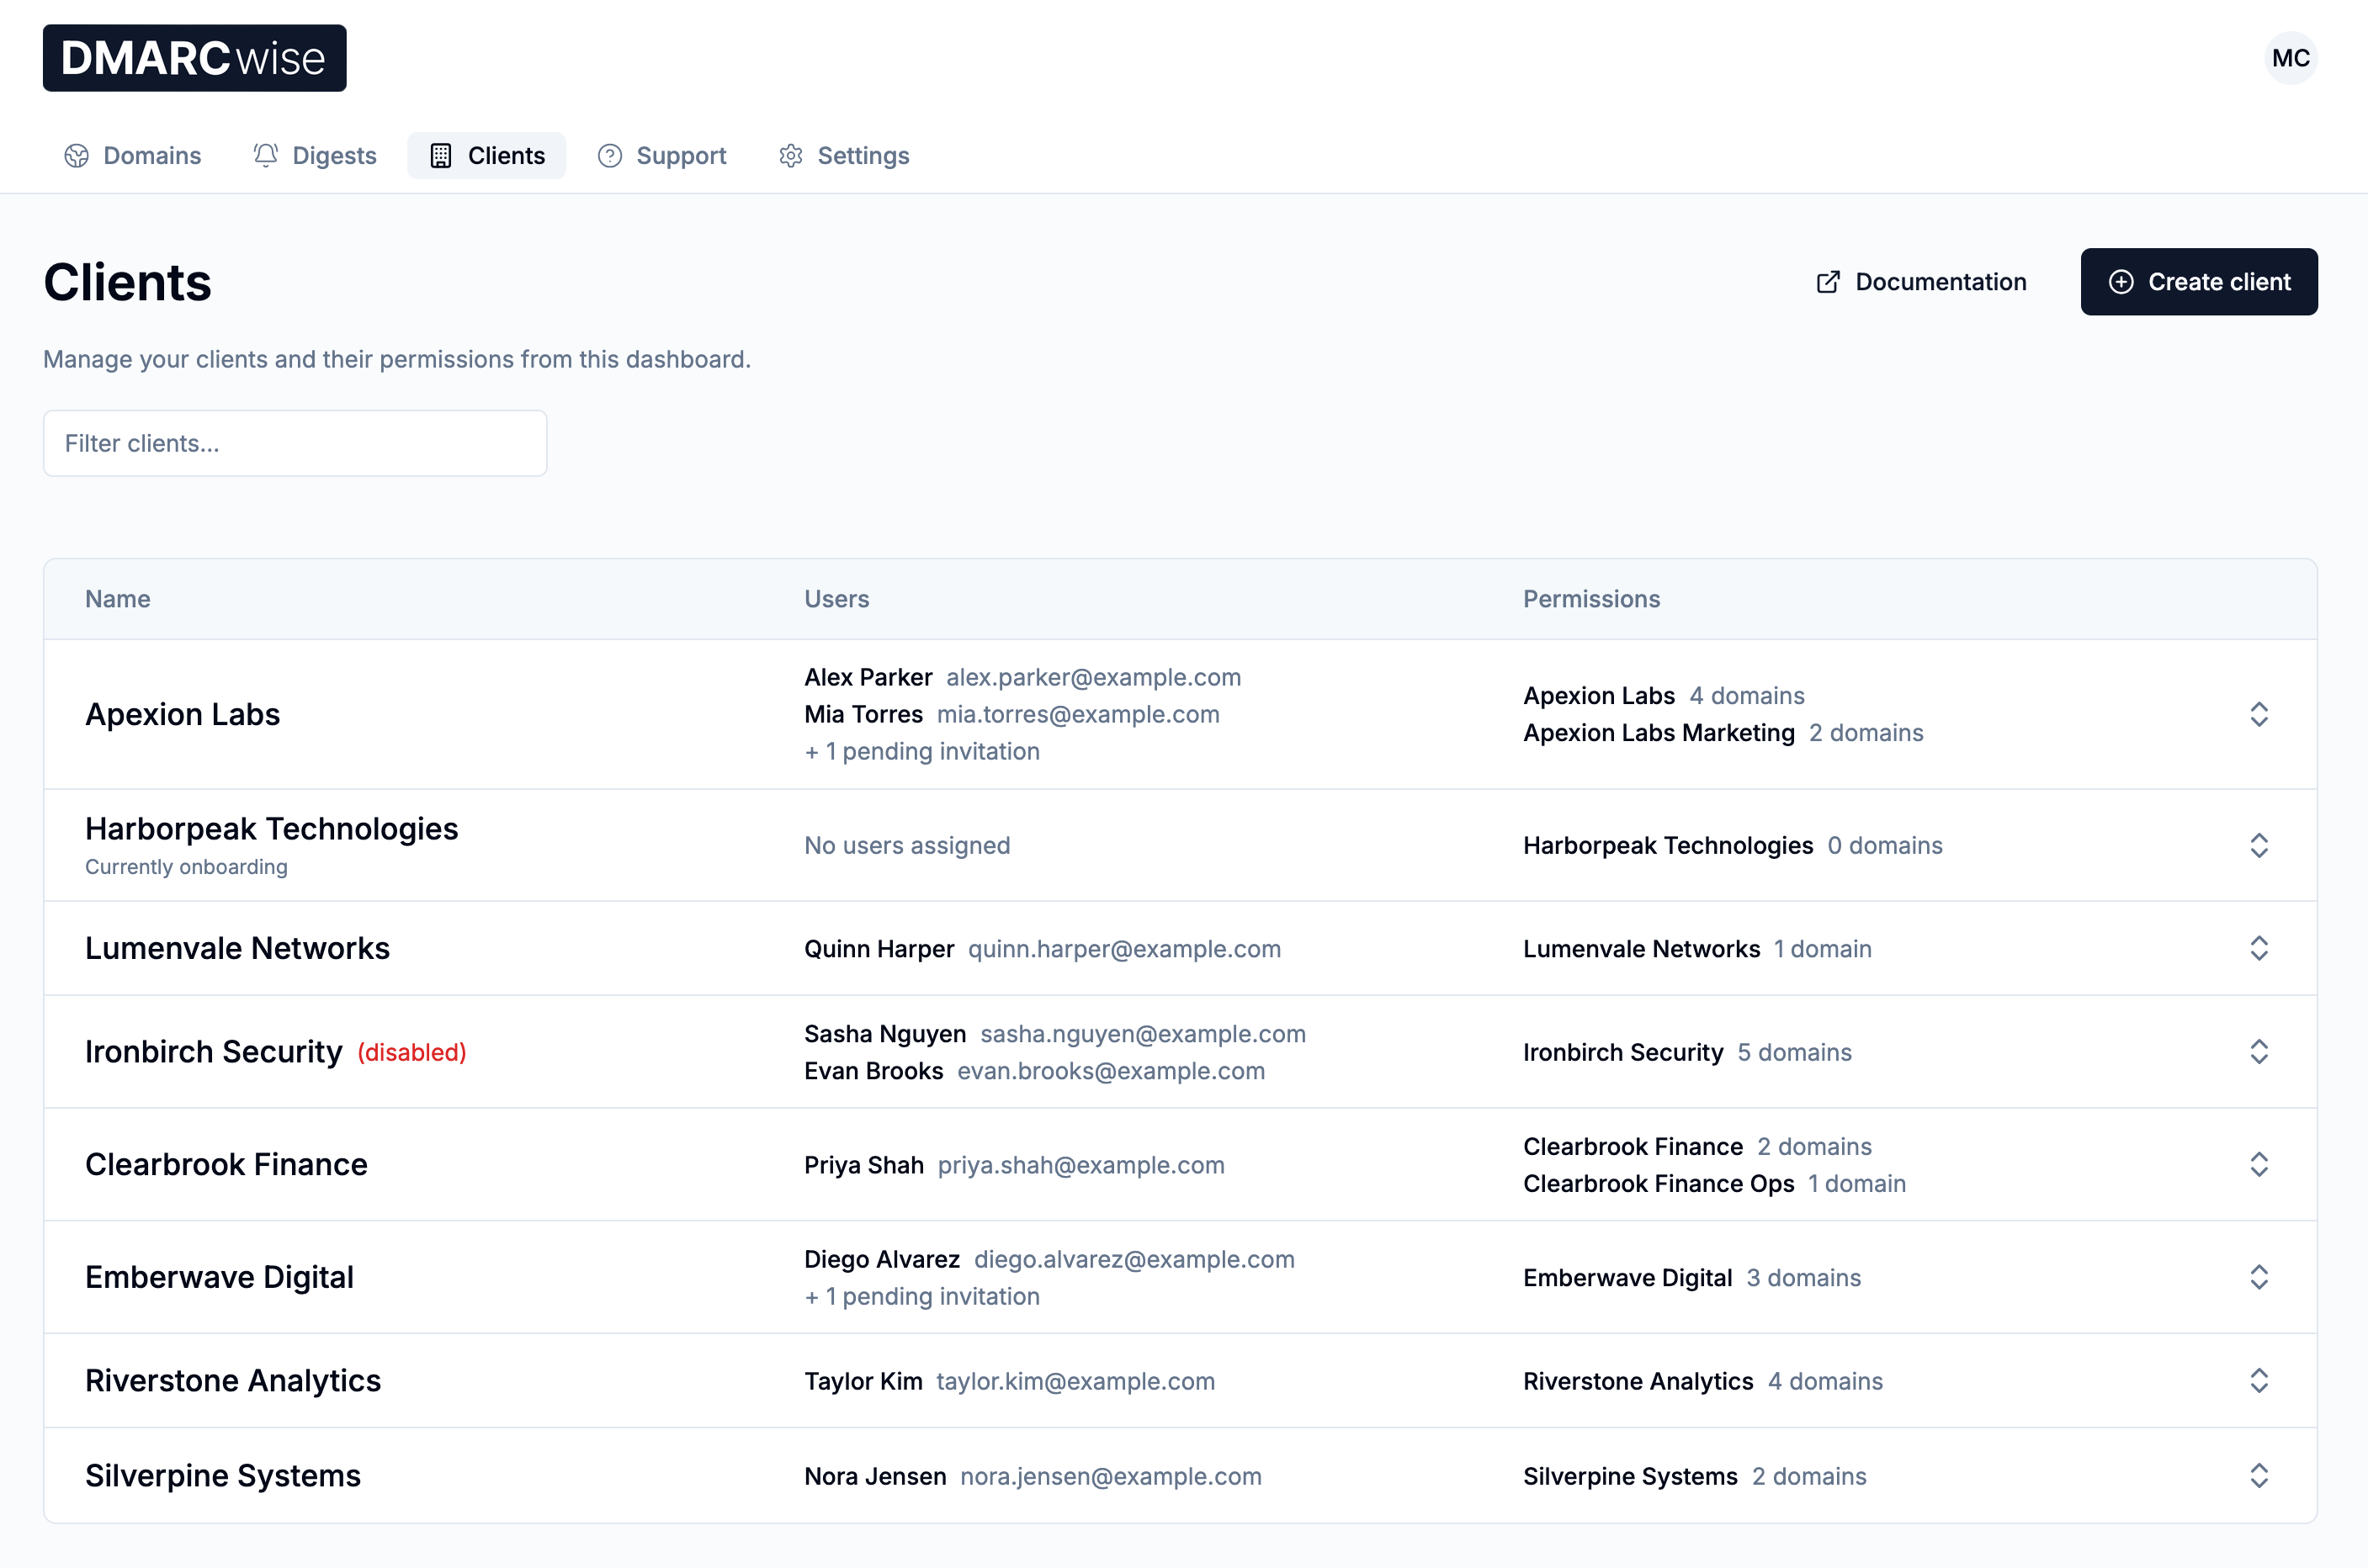Click the DMARCwise logo
Image resolution: width=2368 pixels, height=1568 pixels.
click(x=194, y=57)
